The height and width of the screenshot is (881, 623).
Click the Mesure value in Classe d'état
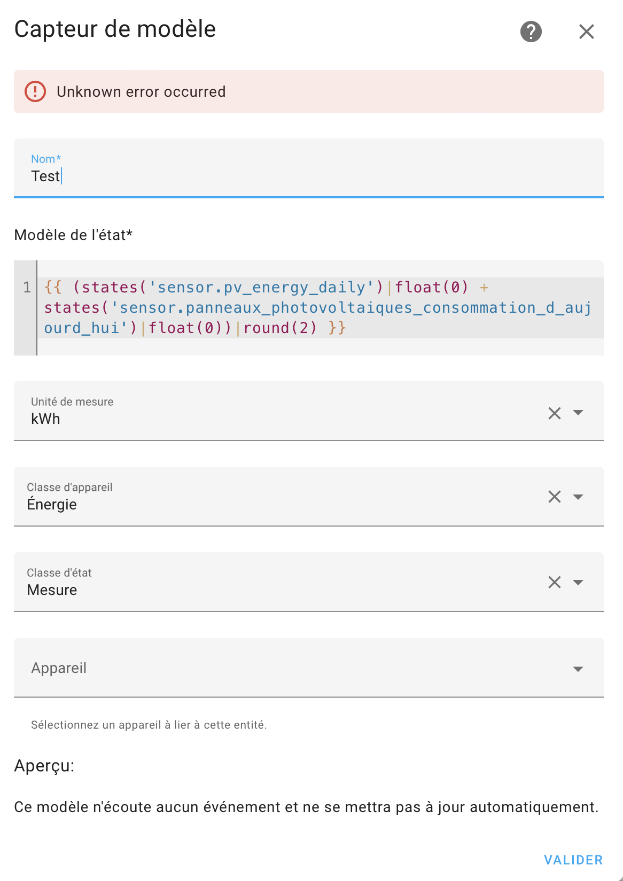[52, 590]
